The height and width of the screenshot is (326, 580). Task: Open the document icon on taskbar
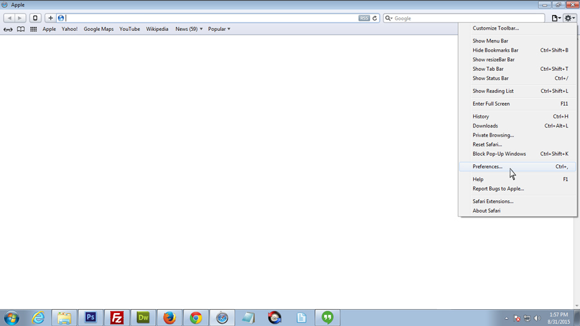[301, 318]
